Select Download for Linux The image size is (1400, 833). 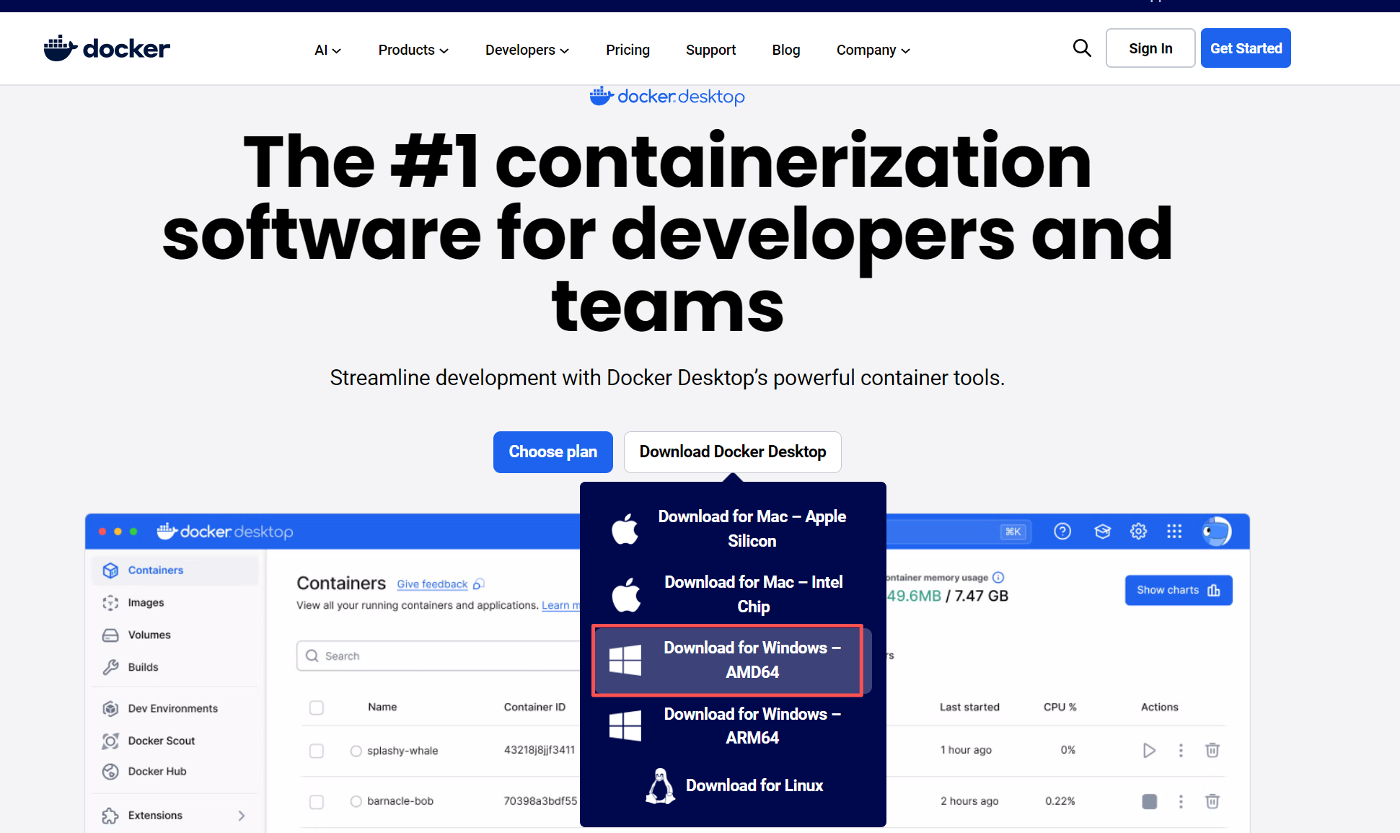(x=733, y=785)
